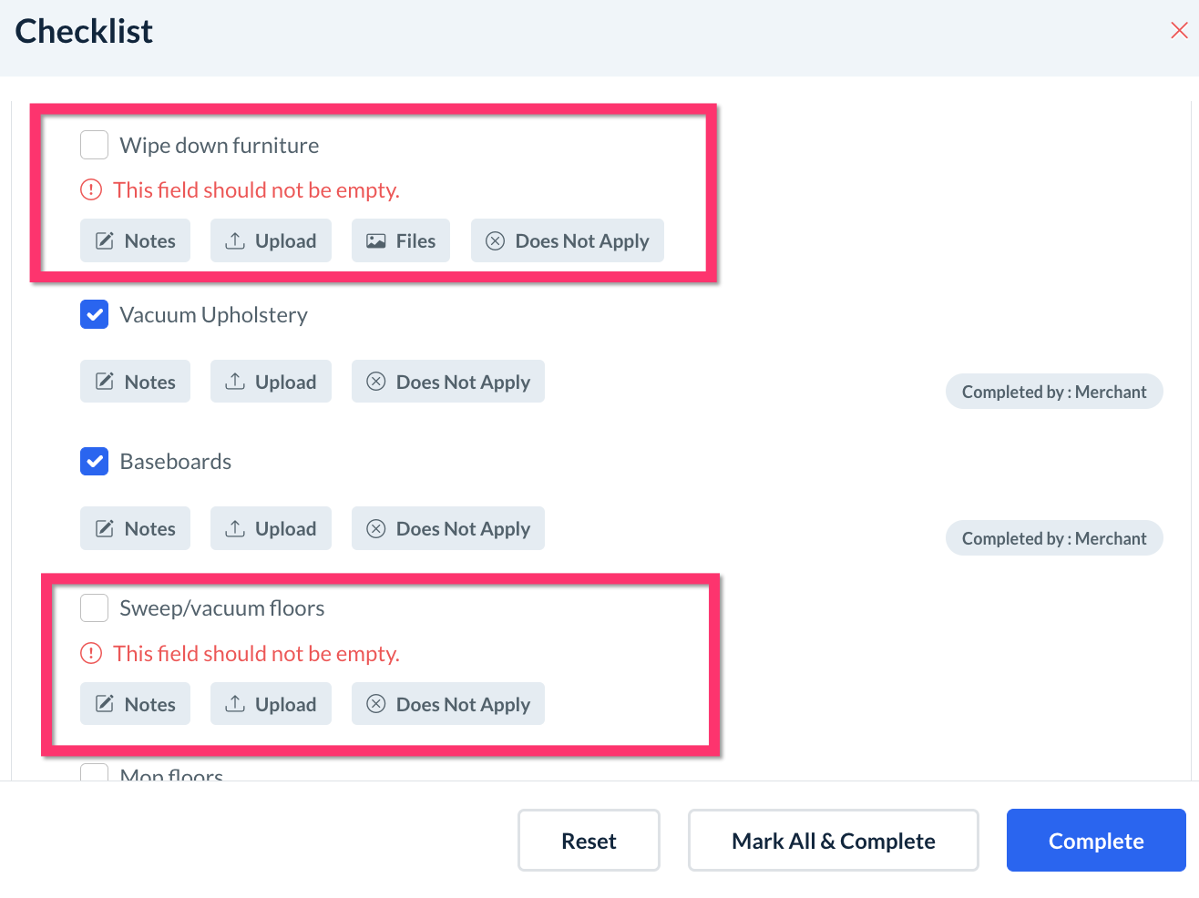Upload a file for Baseboards
The width and height of the screenshot is (1199, 898).
coord(271,528)
